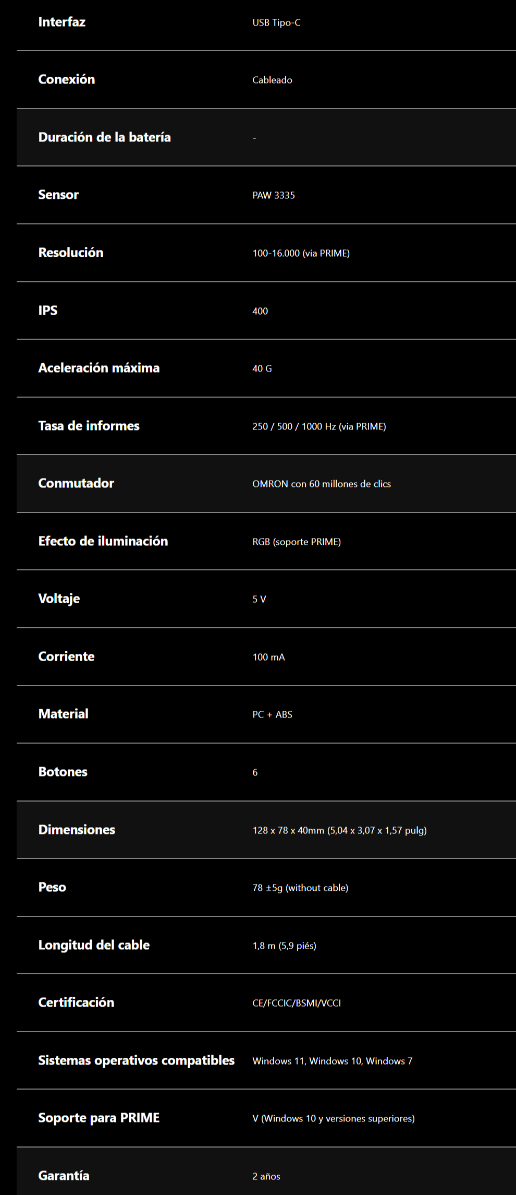516x1195 pixels.
Task: Select the Resolución row label
Action: [70, 253]
